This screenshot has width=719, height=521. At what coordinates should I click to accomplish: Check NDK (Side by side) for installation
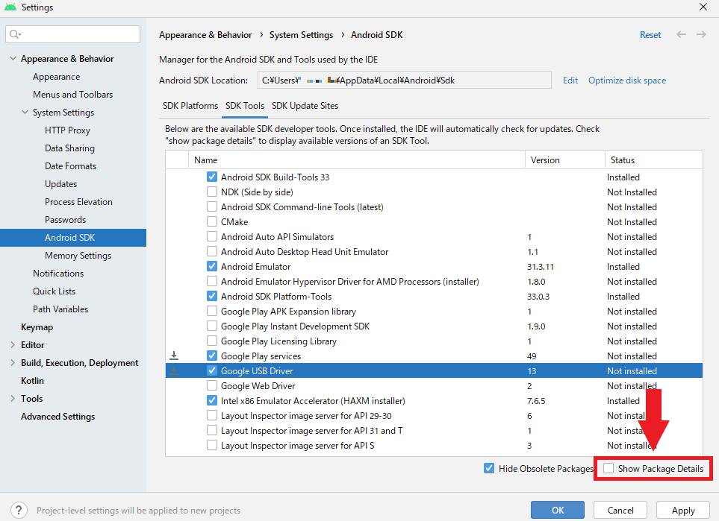tap(212, 192)
